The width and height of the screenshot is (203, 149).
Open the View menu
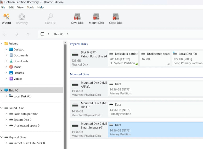[x=20, y=7]
